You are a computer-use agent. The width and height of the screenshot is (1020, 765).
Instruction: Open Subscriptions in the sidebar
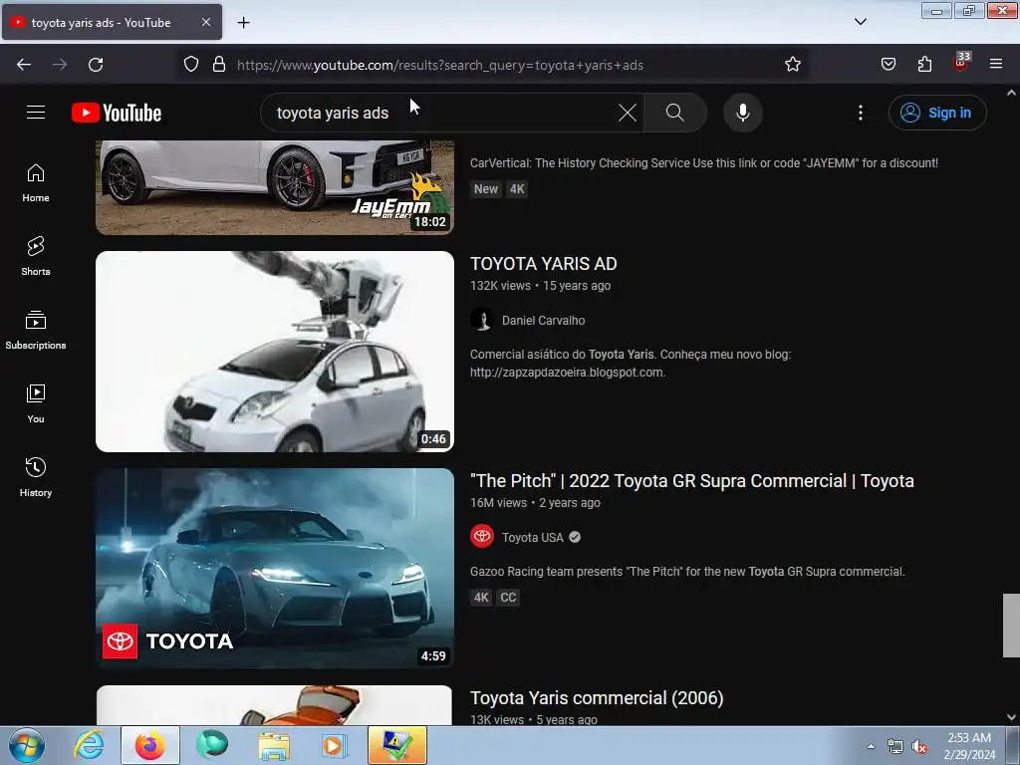coord(36,330)
